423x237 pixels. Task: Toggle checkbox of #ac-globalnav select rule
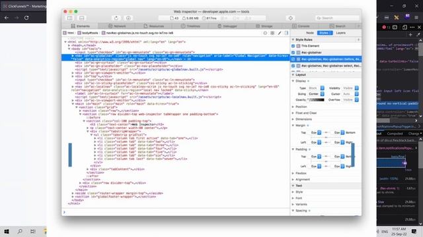point(293,66)
